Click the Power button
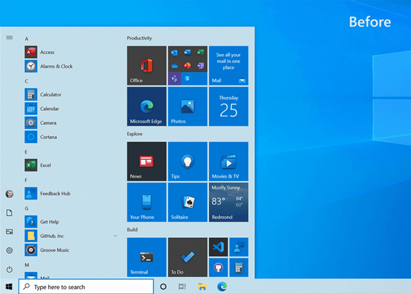The height and width of the screenshot is (294, 411). (x=9, y=269)
